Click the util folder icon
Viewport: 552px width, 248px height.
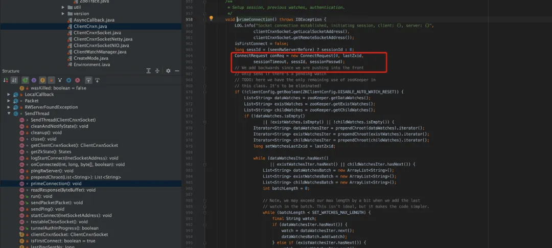click(70, 7)
